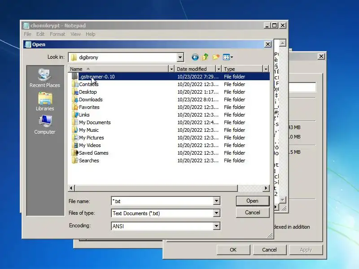Go up one folder level
Image resolution: width=359 pixels, height=269 pixels.
point(205,57)
